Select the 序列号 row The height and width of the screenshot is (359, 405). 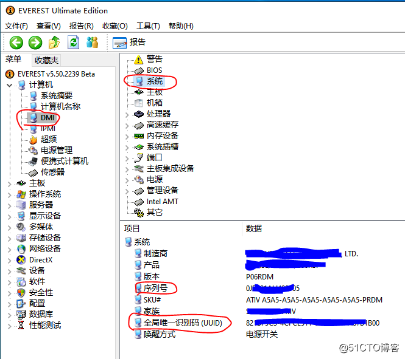(155, 288)
